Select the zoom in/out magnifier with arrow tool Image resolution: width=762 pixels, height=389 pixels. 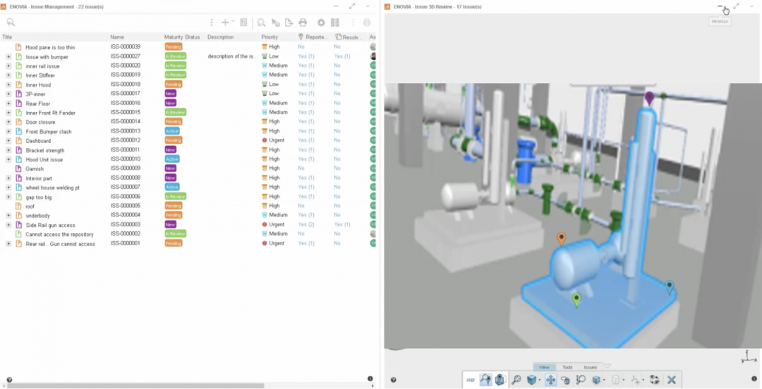click(581, 380)
